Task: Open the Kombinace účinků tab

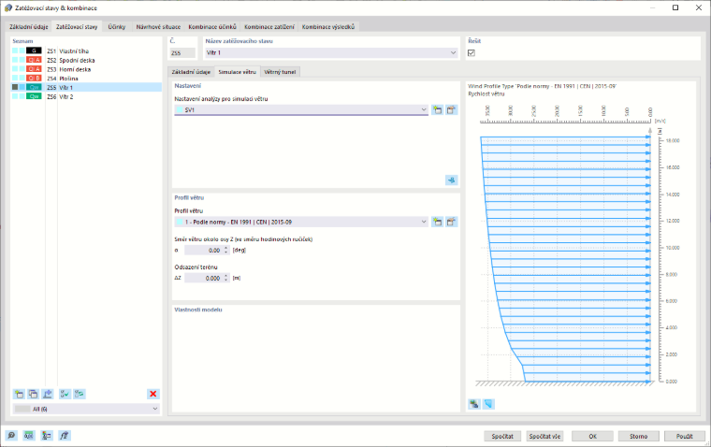Action: (x=212, y=27)
